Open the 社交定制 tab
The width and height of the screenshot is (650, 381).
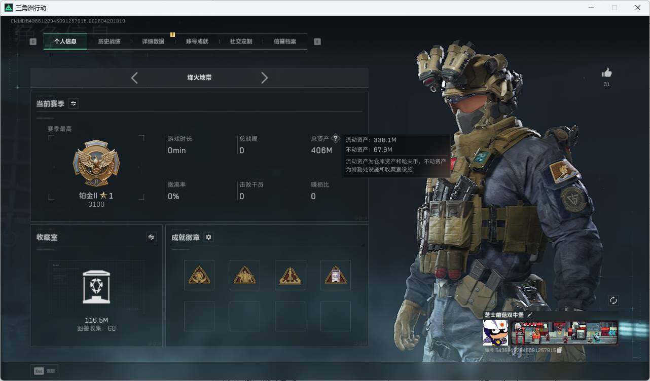(241, 42)
